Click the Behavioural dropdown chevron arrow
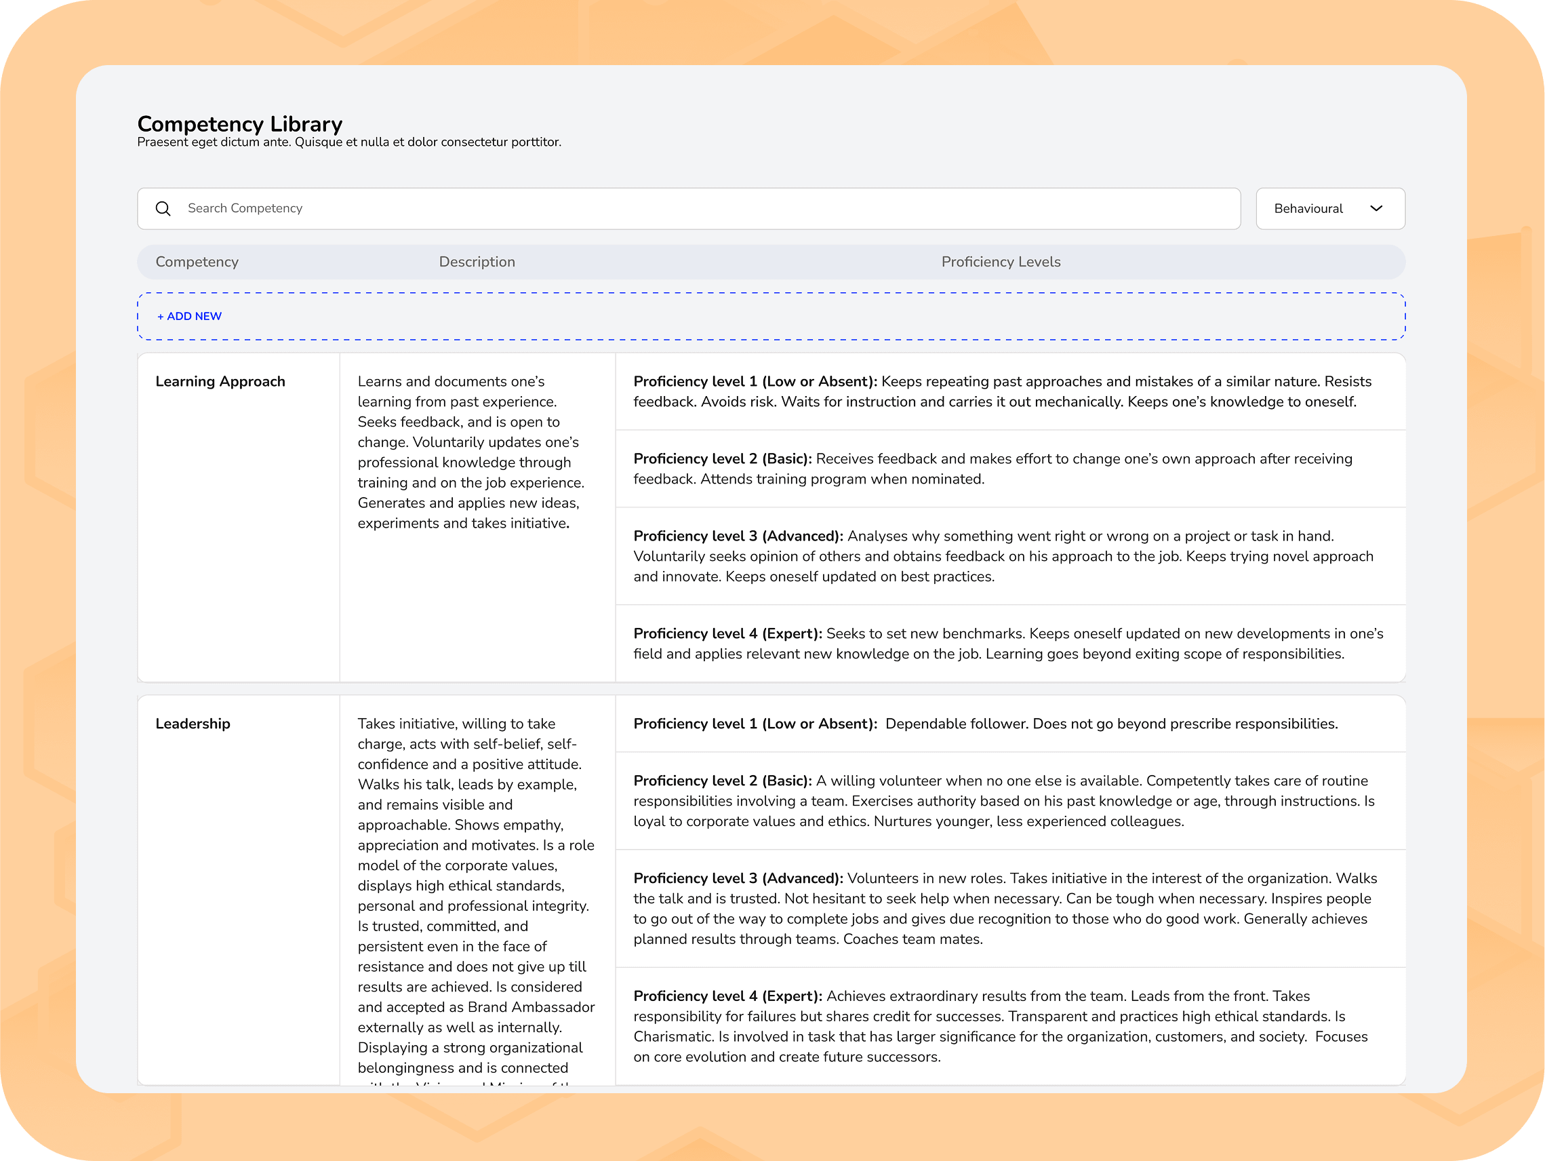The height and width of the screenshot is (1161, 1545). tap(1376, 208)
